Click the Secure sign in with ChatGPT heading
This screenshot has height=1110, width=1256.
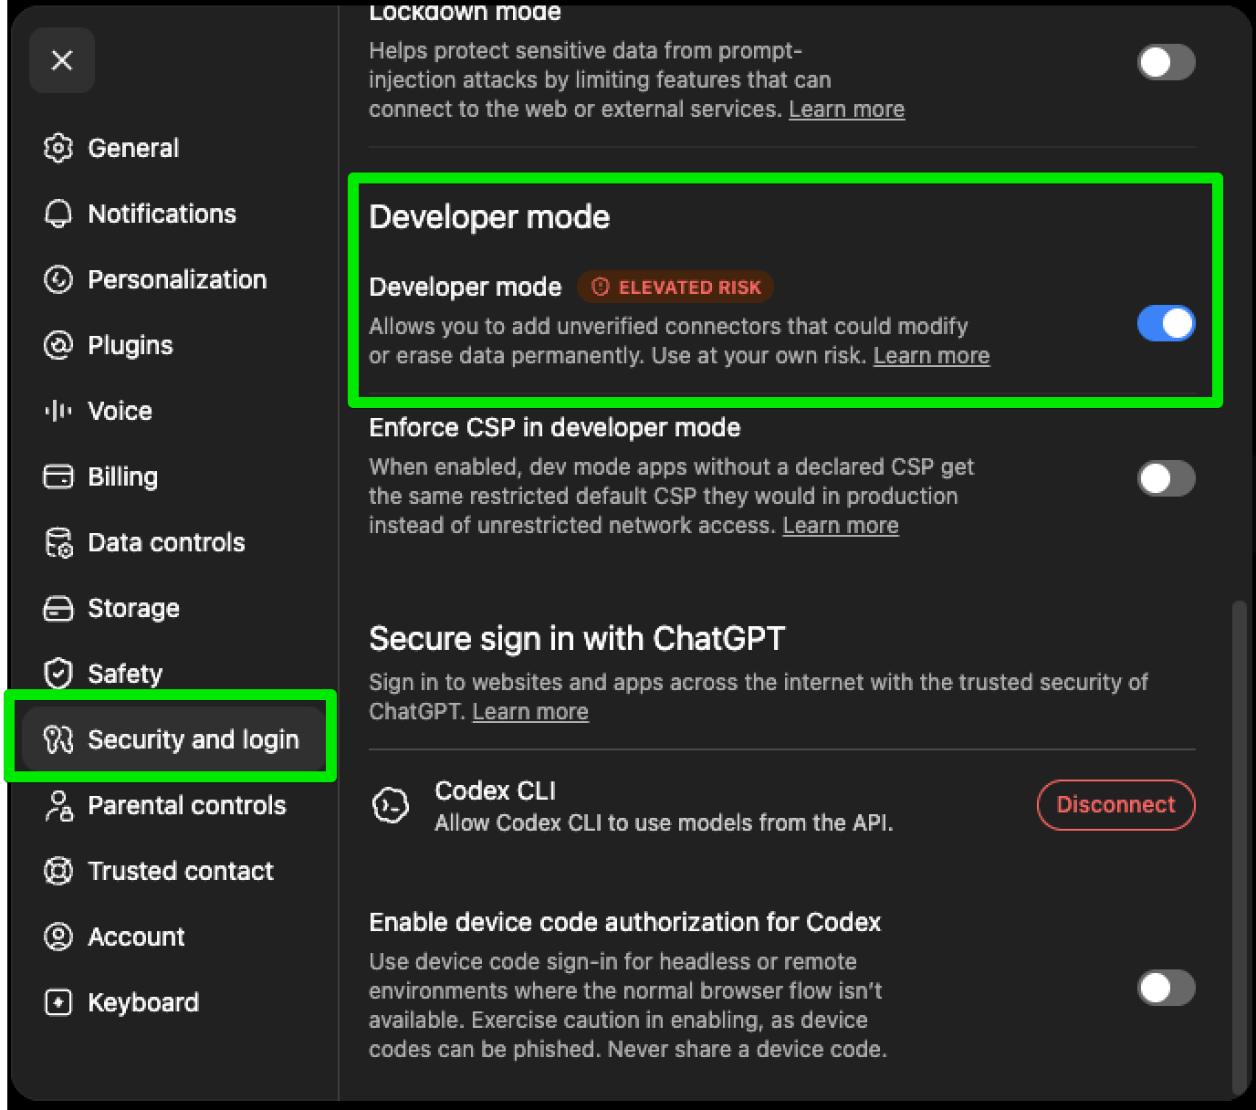pos(577,638)
